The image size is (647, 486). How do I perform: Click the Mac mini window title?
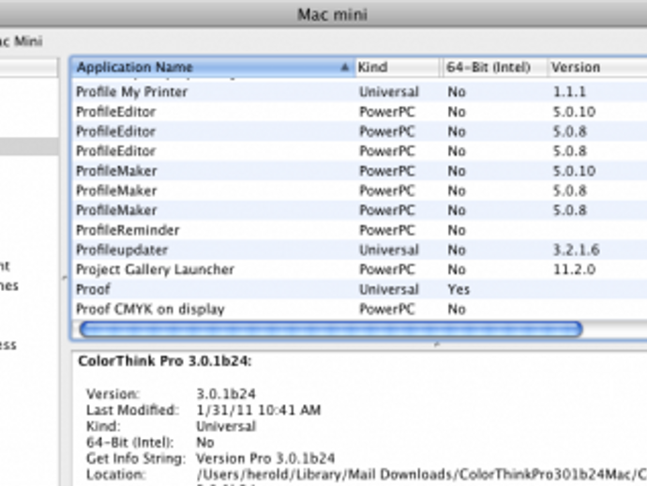pos(332,15)
